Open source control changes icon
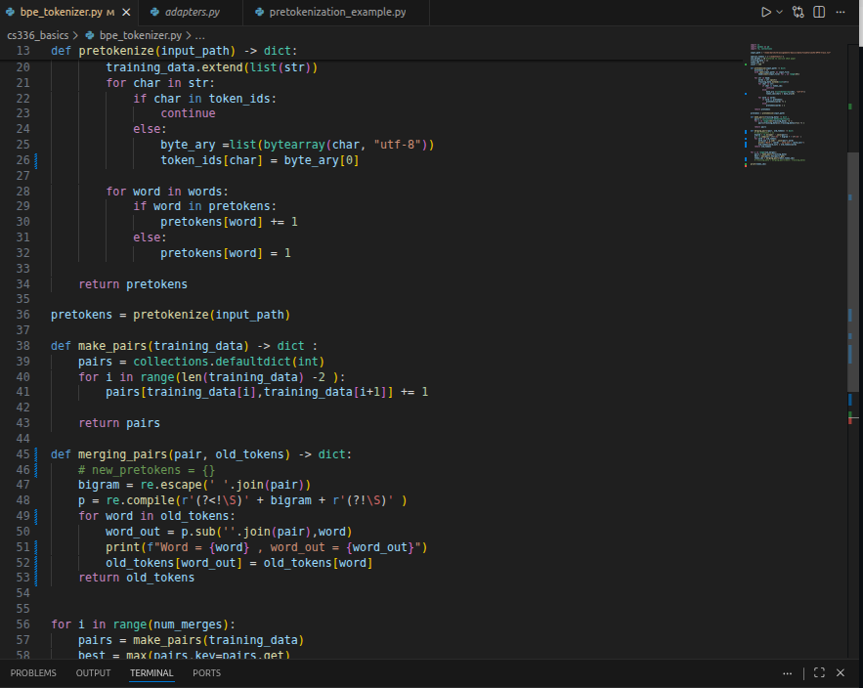 point(798,12)
